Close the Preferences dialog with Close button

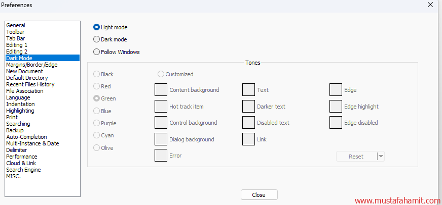click(x=259, y=195)
